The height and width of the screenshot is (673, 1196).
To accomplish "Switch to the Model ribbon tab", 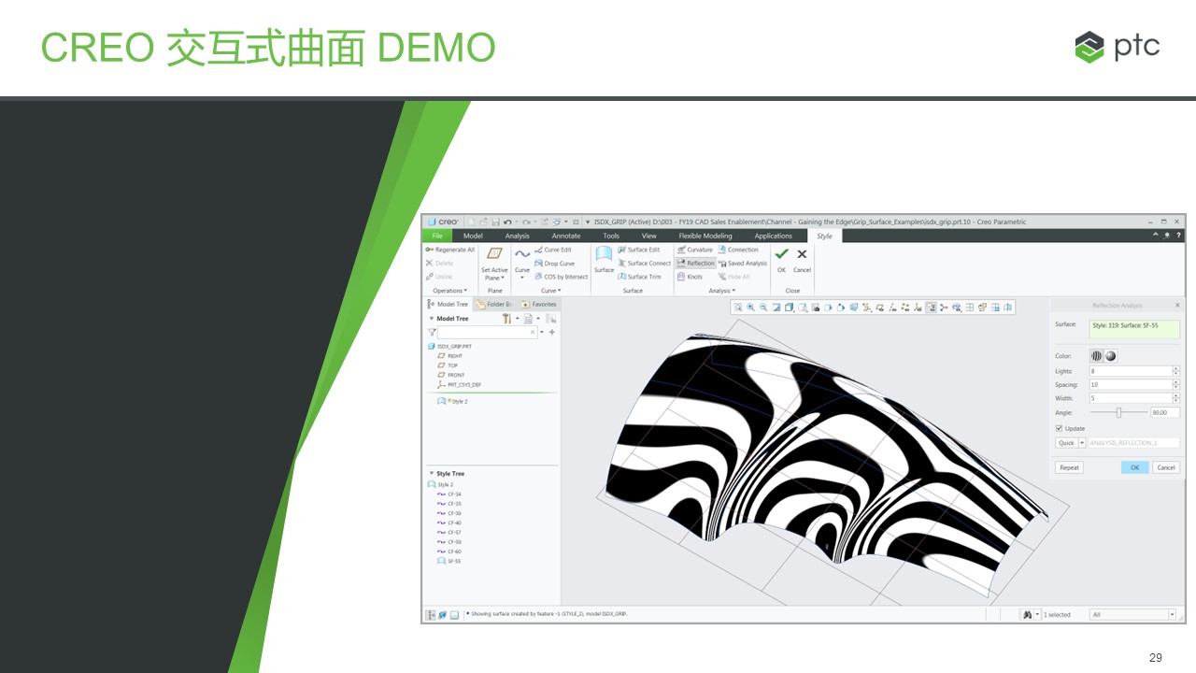I will 474,236.
